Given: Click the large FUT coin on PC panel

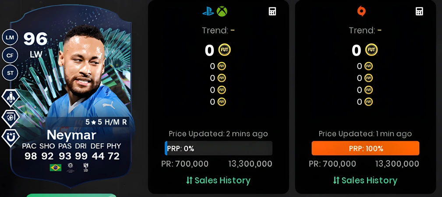Looking at the screenshot, I should [371, 50].
